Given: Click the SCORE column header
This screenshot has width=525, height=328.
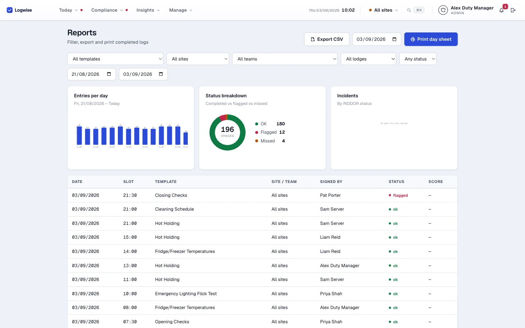Looking at the screenshot, I should (436, 181).
